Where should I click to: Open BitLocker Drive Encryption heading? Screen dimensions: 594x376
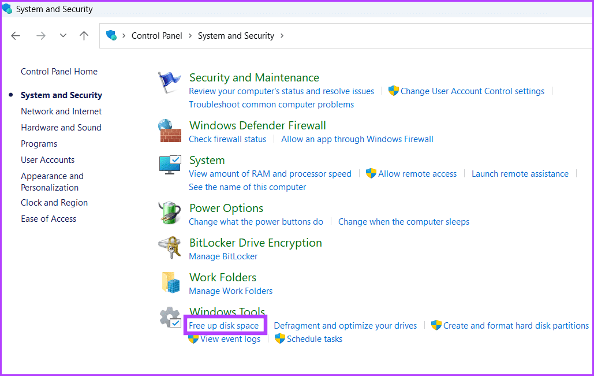(x=256, y=243)
